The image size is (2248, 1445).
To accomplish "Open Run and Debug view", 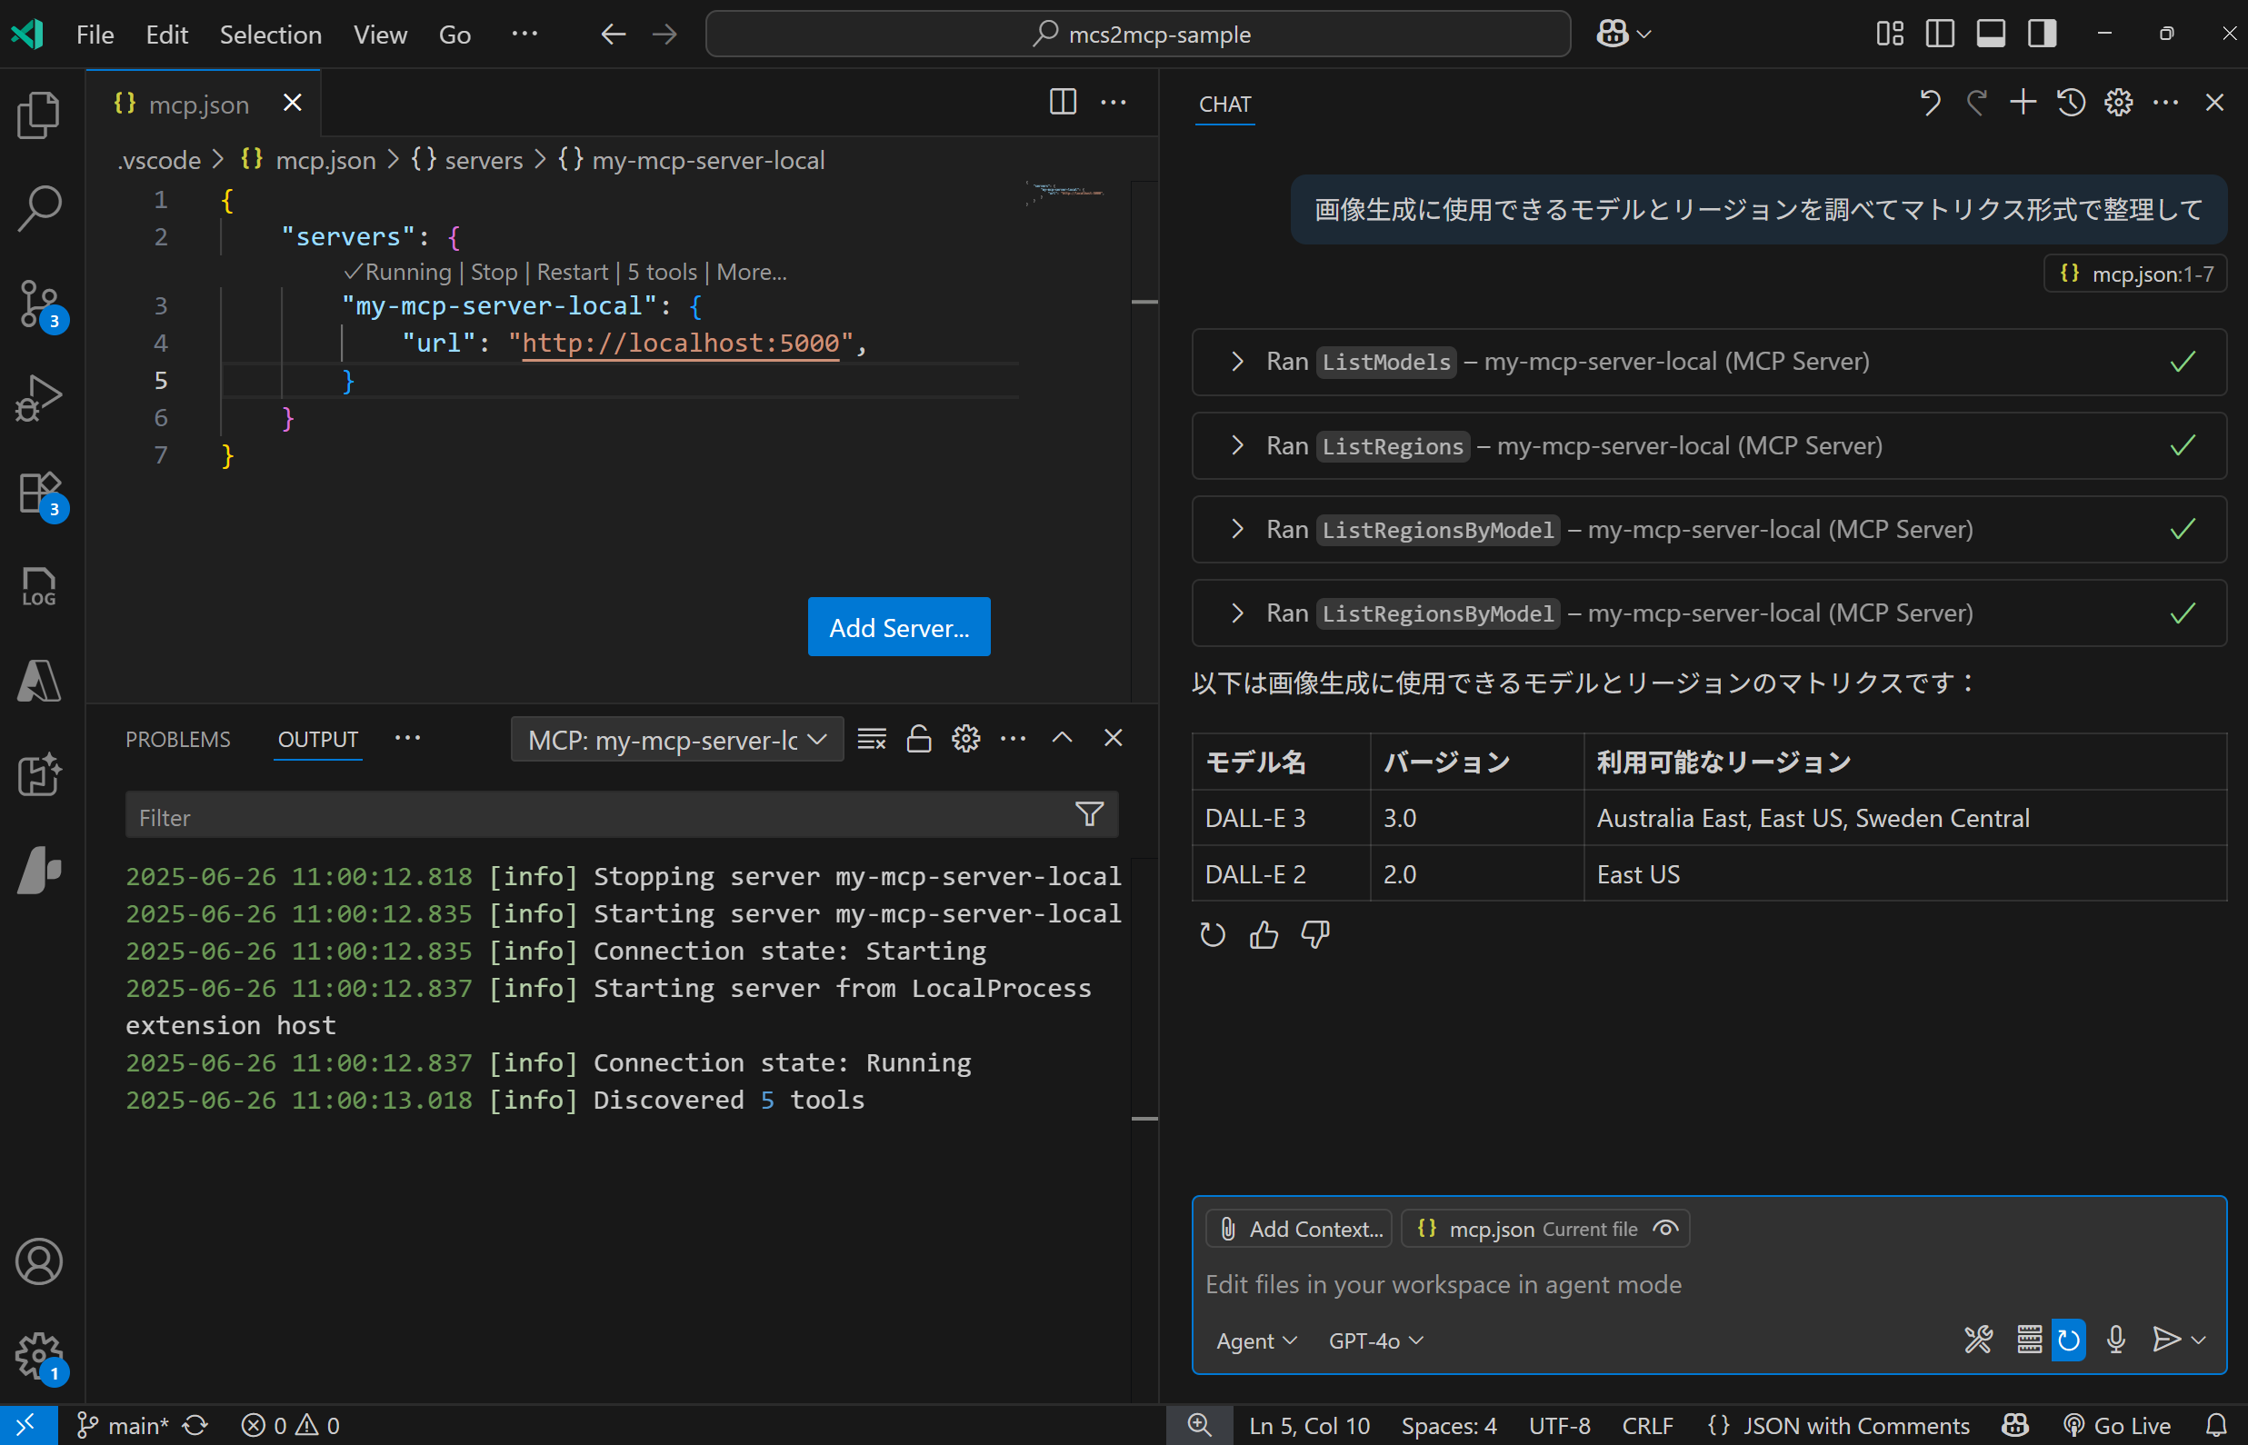I will click(38, 399).
